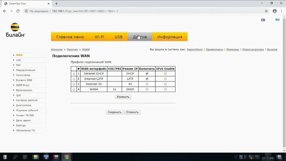Screen dimensions: 286x161
Task: Enable IPv6 for Internet-L2TP
Action: 165,79
